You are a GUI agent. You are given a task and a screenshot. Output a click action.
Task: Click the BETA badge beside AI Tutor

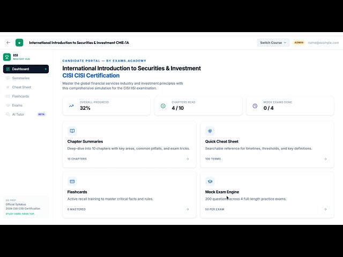[41, 114]
